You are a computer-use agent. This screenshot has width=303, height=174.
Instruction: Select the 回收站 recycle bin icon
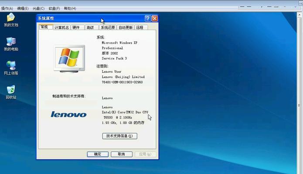tap(11, 92)
